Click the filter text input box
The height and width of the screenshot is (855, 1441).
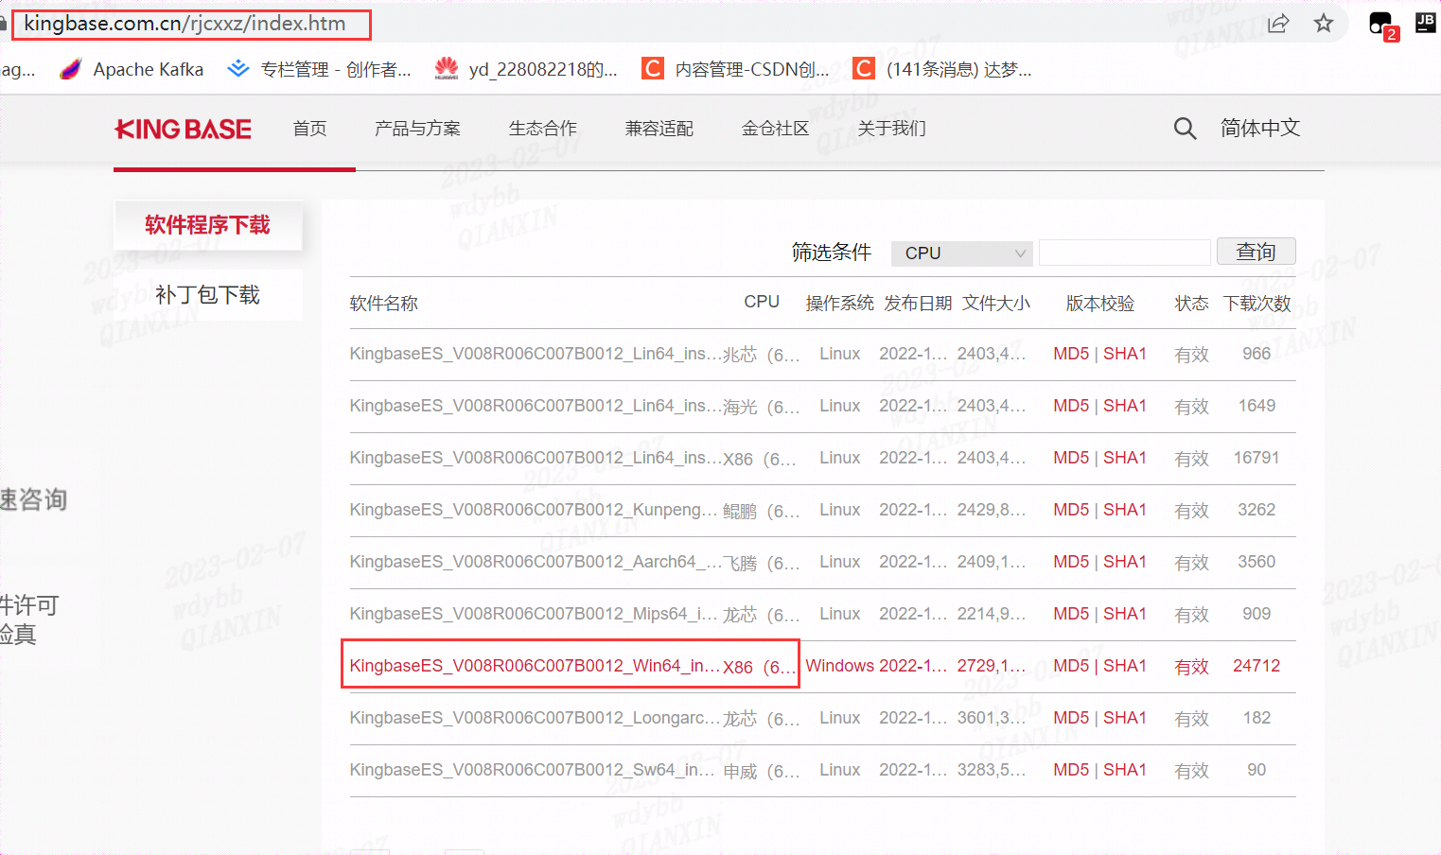tap(1125, 253)
